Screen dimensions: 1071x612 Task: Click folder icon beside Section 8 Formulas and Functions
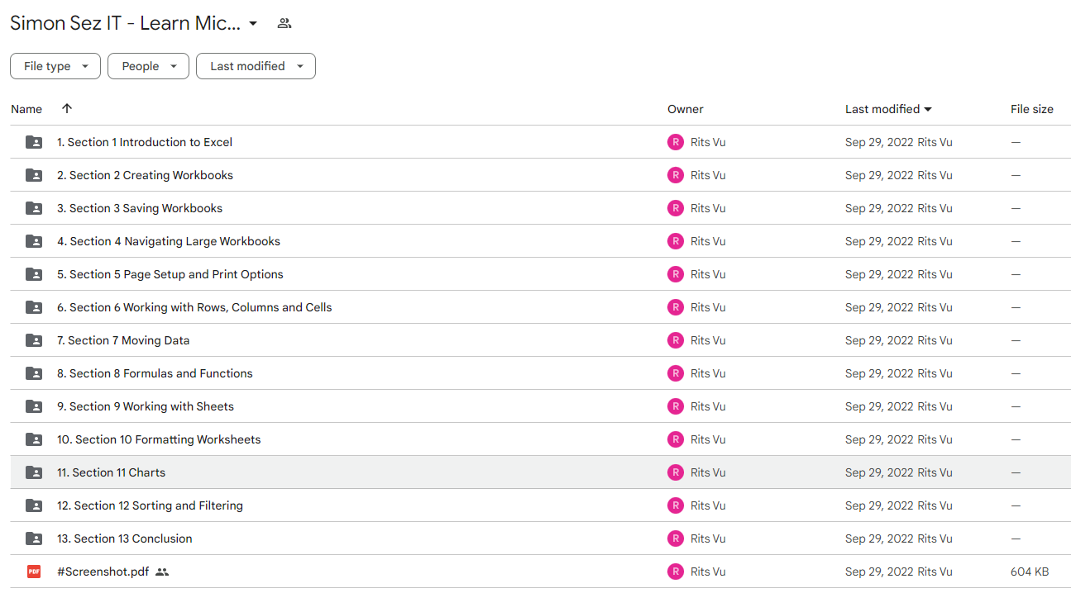(x=34, y=373)
